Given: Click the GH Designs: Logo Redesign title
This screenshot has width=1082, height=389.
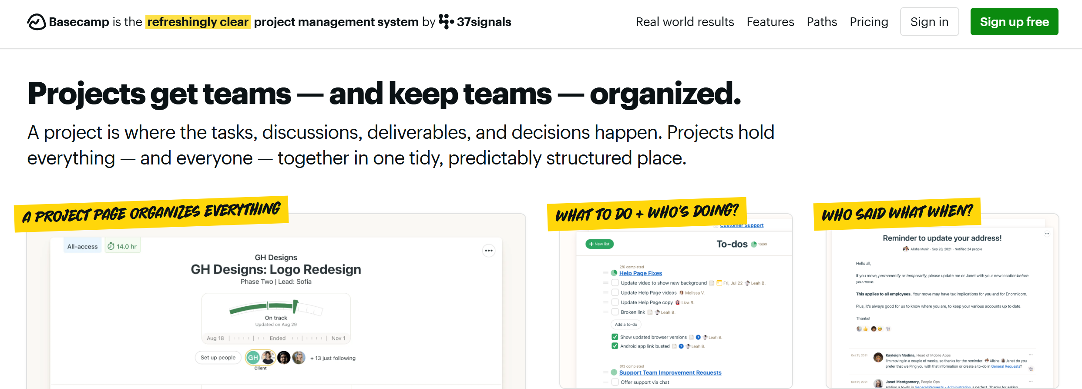Looking at the screenshot, I should coord(276,269).
